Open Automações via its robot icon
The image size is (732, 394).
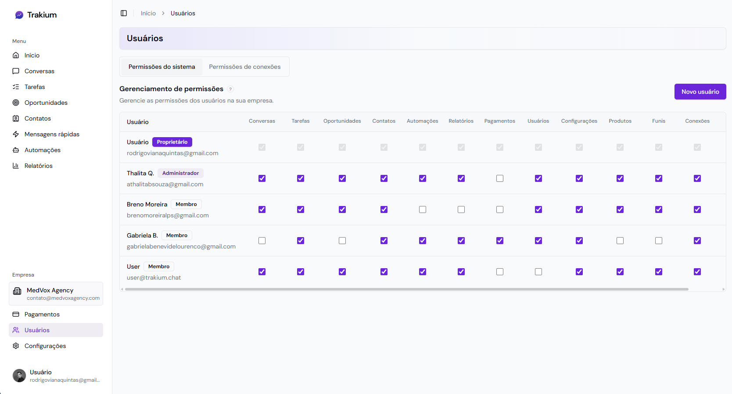(x=16, y=150)
